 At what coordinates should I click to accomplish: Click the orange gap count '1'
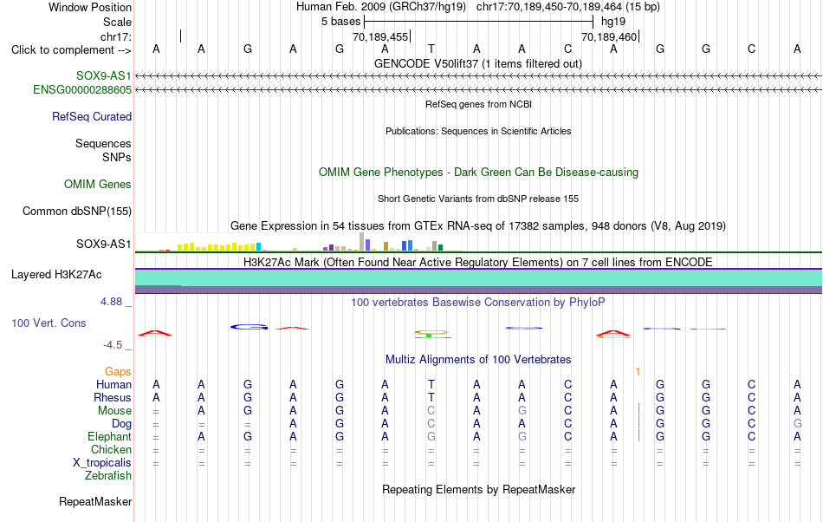click(x=638, y=372)
